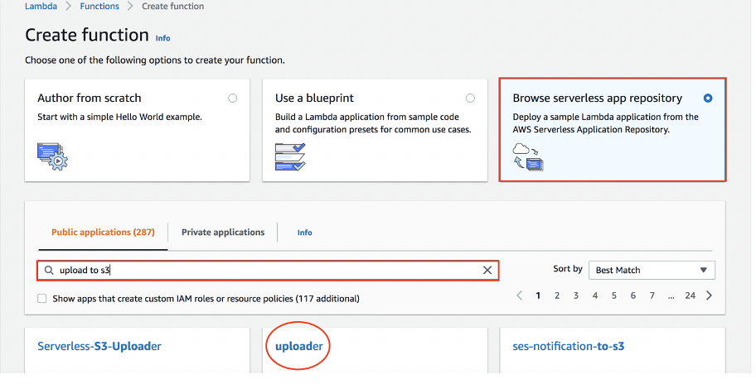Switch to Private applications tab
Viewport: 756px width, 384px height.
[x=223, y=233]
